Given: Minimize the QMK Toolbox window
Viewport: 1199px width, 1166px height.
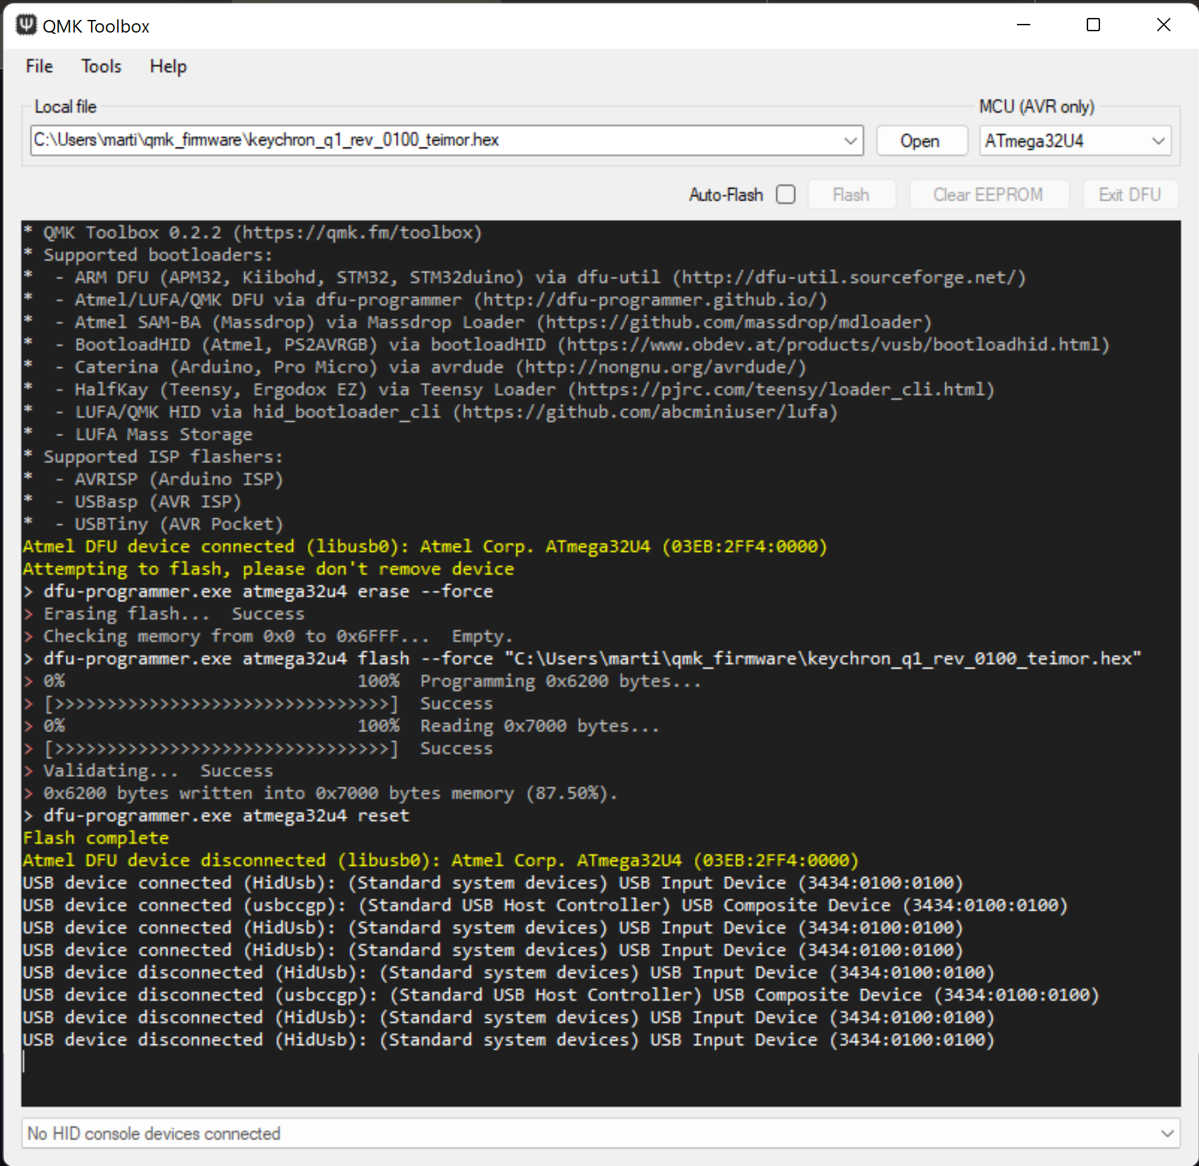Looking at the screenshot, I should (x=1024, y=25).
